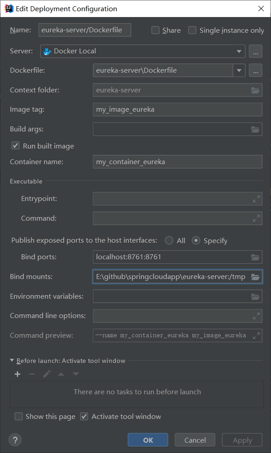271x453 pixels.
Task: Move before-launch task down arrow
Action: pos(76,374)
